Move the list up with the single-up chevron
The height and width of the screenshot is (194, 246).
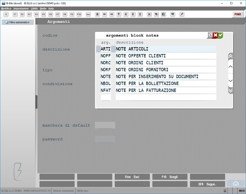231,67
